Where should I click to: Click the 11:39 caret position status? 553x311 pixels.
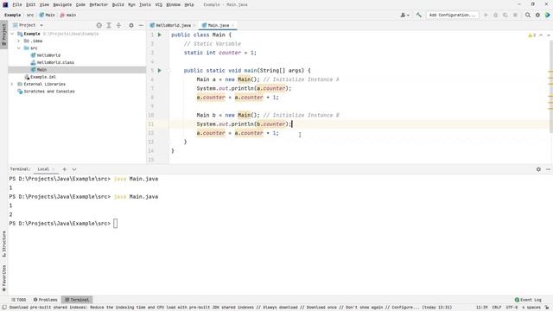tap(482, 308)
